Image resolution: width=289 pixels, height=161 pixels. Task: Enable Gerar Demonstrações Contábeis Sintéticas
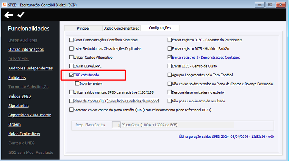click(x=72, y=40)
